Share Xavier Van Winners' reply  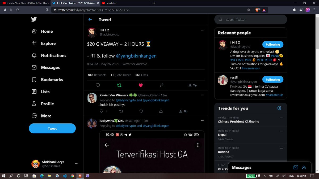pyautogui.click(x=161, y=111)
